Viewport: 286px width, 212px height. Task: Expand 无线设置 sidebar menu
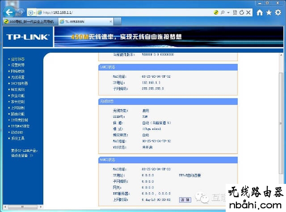(x=18, y=77)
